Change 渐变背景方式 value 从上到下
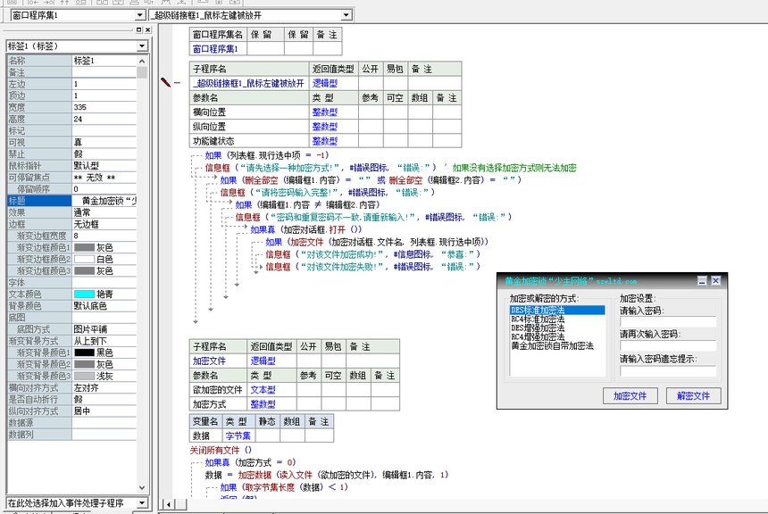768x514 pixels. (x=104, y=341)
